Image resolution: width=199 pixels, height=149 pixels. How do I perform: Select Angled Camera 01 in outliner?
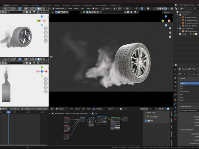click(192, 17)
